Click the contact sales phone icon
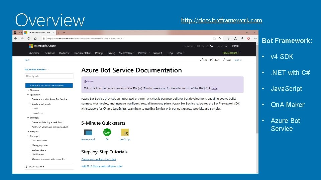Image resolution: width=321 pixels, height=180 pixels. [211, 46]
